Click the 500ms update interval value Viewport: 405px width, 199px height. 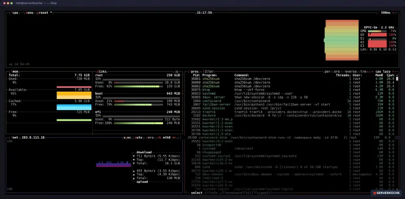coord(385,13)
